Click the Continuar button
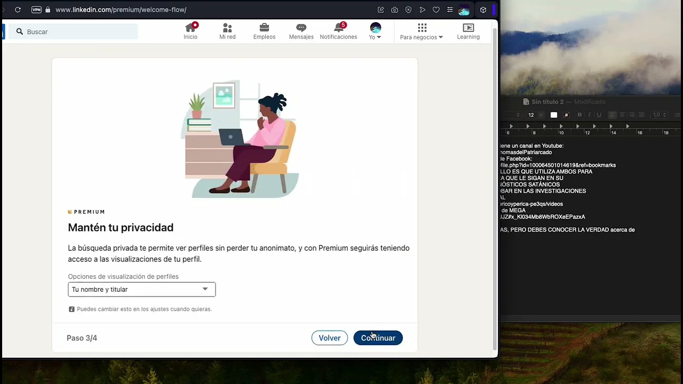This screenshot has height=384, width=683. click(x=378, y=338)
